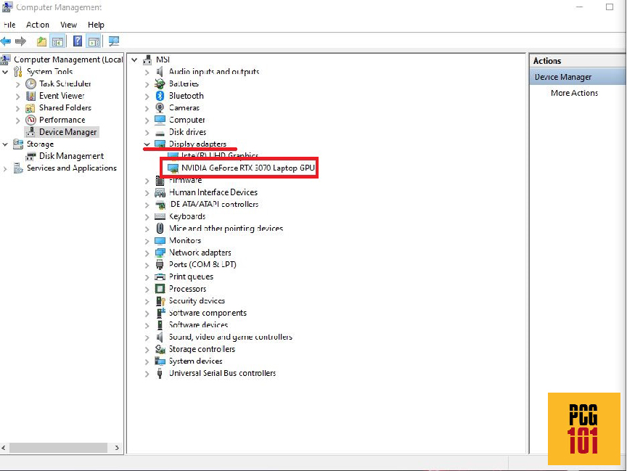627x471 pixels.
Task: Expand the Network adapters category
Action: [x=147, y=252]
